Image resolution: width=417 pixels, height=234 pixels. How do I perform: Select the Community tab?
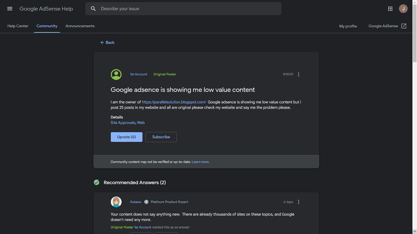(47, 26)
